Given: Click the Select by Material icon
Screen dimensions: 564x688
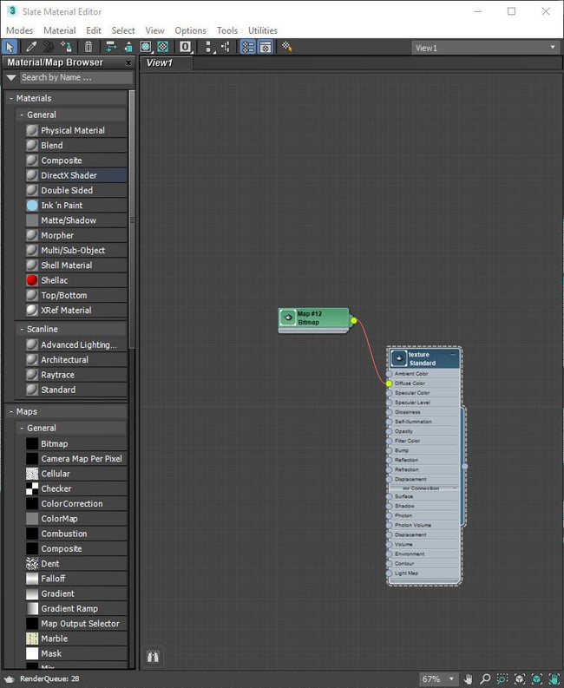Looking at the screenshot, I should pyautogui.click(x=287, y=47).
